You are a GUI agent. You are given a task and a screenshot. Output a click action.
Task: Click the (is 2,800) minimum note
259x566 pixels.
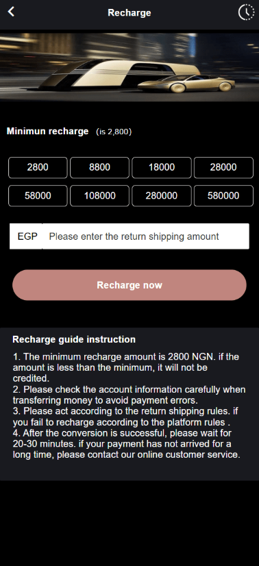tap(114, 132)
